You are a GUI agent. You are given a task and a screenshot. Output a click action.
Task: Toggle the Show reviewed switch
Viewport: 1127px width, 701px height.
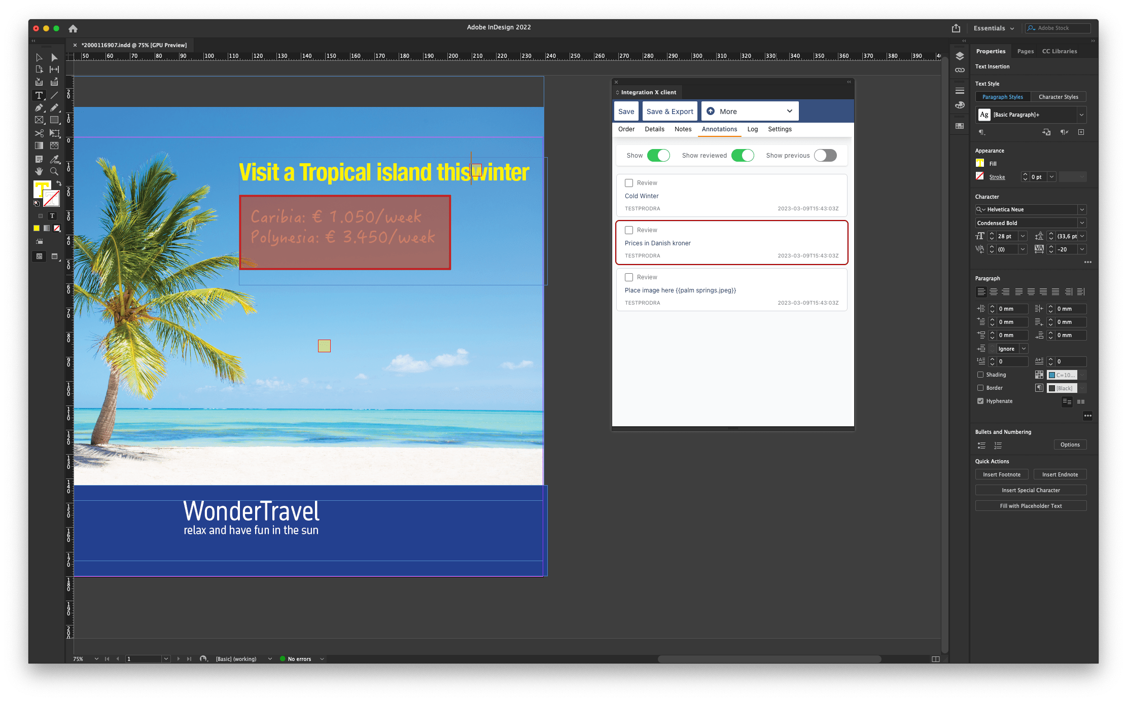coord(743,156)
